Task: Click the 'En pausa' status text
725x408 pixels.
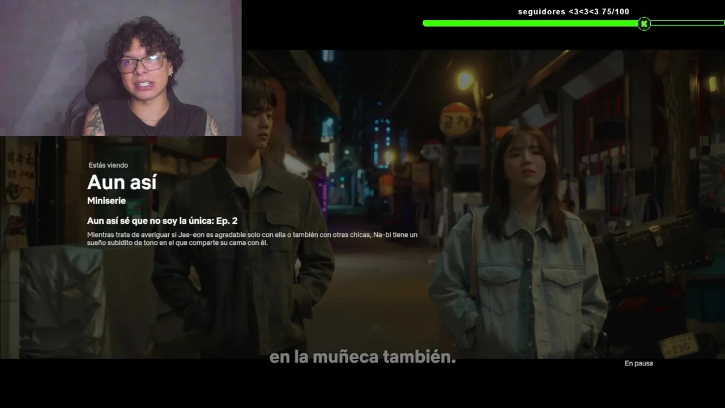Action: 639,363
